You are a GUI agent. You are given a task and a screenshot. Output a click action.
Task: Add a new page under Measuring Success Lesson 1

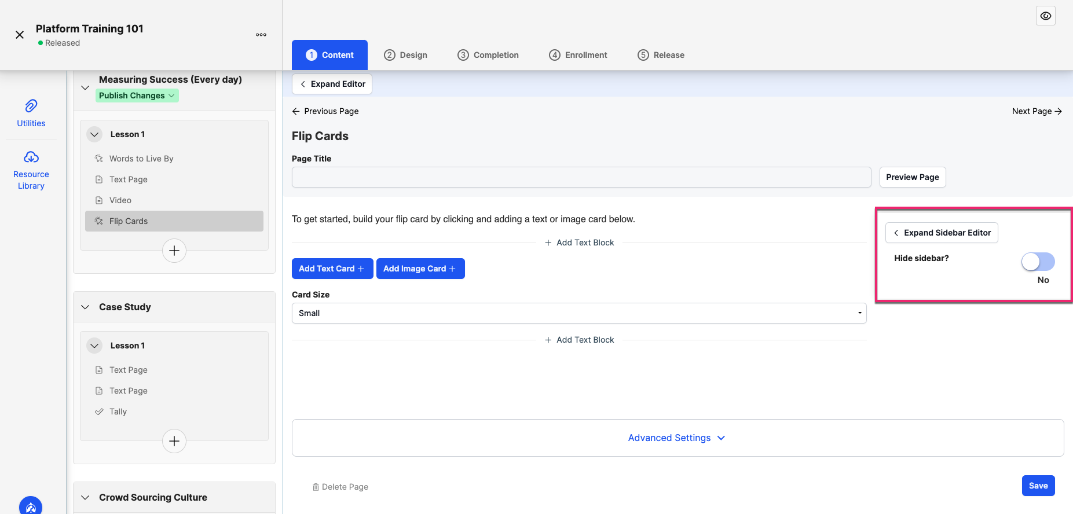(174, 251)
